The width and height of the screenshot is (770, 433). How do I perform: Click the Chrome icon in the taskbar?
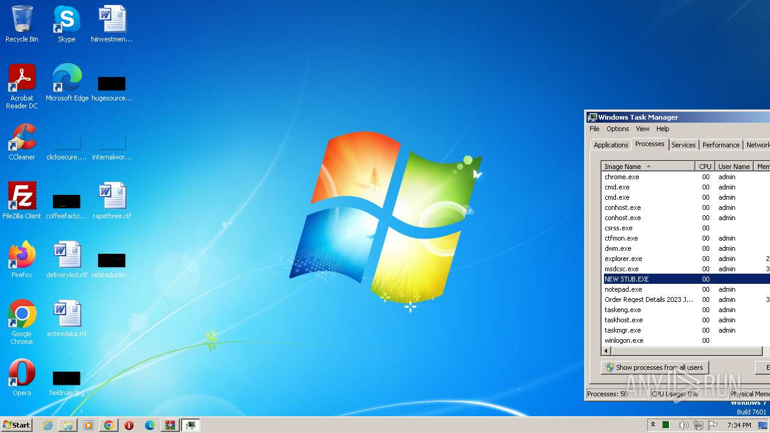pos(109,425)
